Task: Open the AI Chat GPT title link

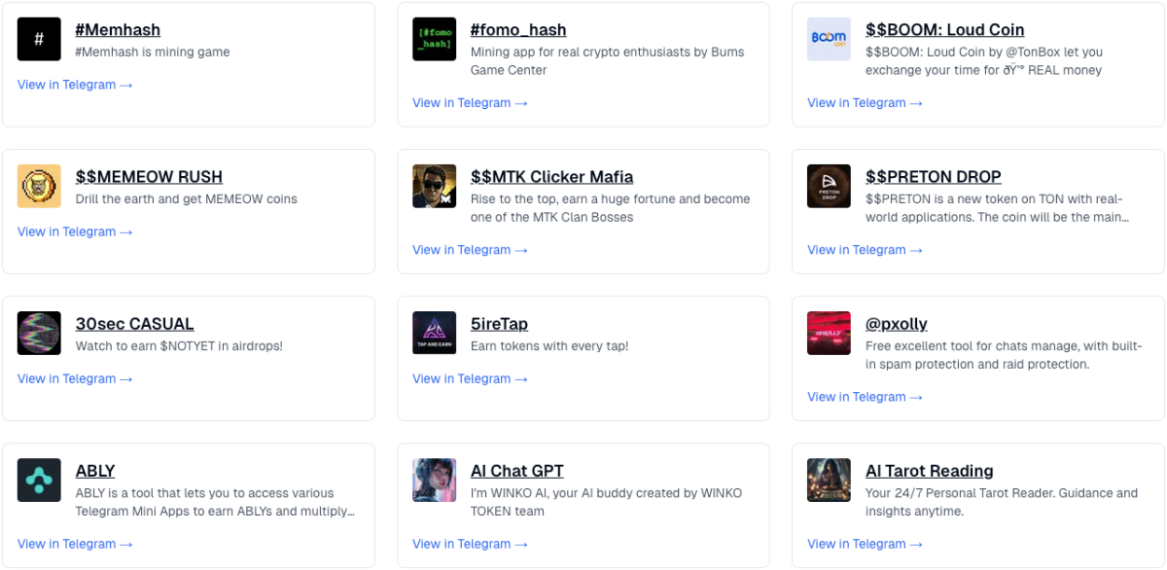Action: pyautogui.click(x=516, y=471)
